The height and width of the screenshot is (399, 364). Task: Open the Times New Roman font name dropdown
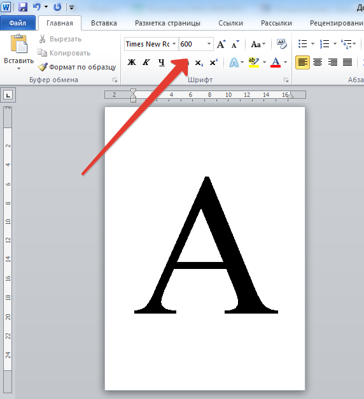[174, 44]
